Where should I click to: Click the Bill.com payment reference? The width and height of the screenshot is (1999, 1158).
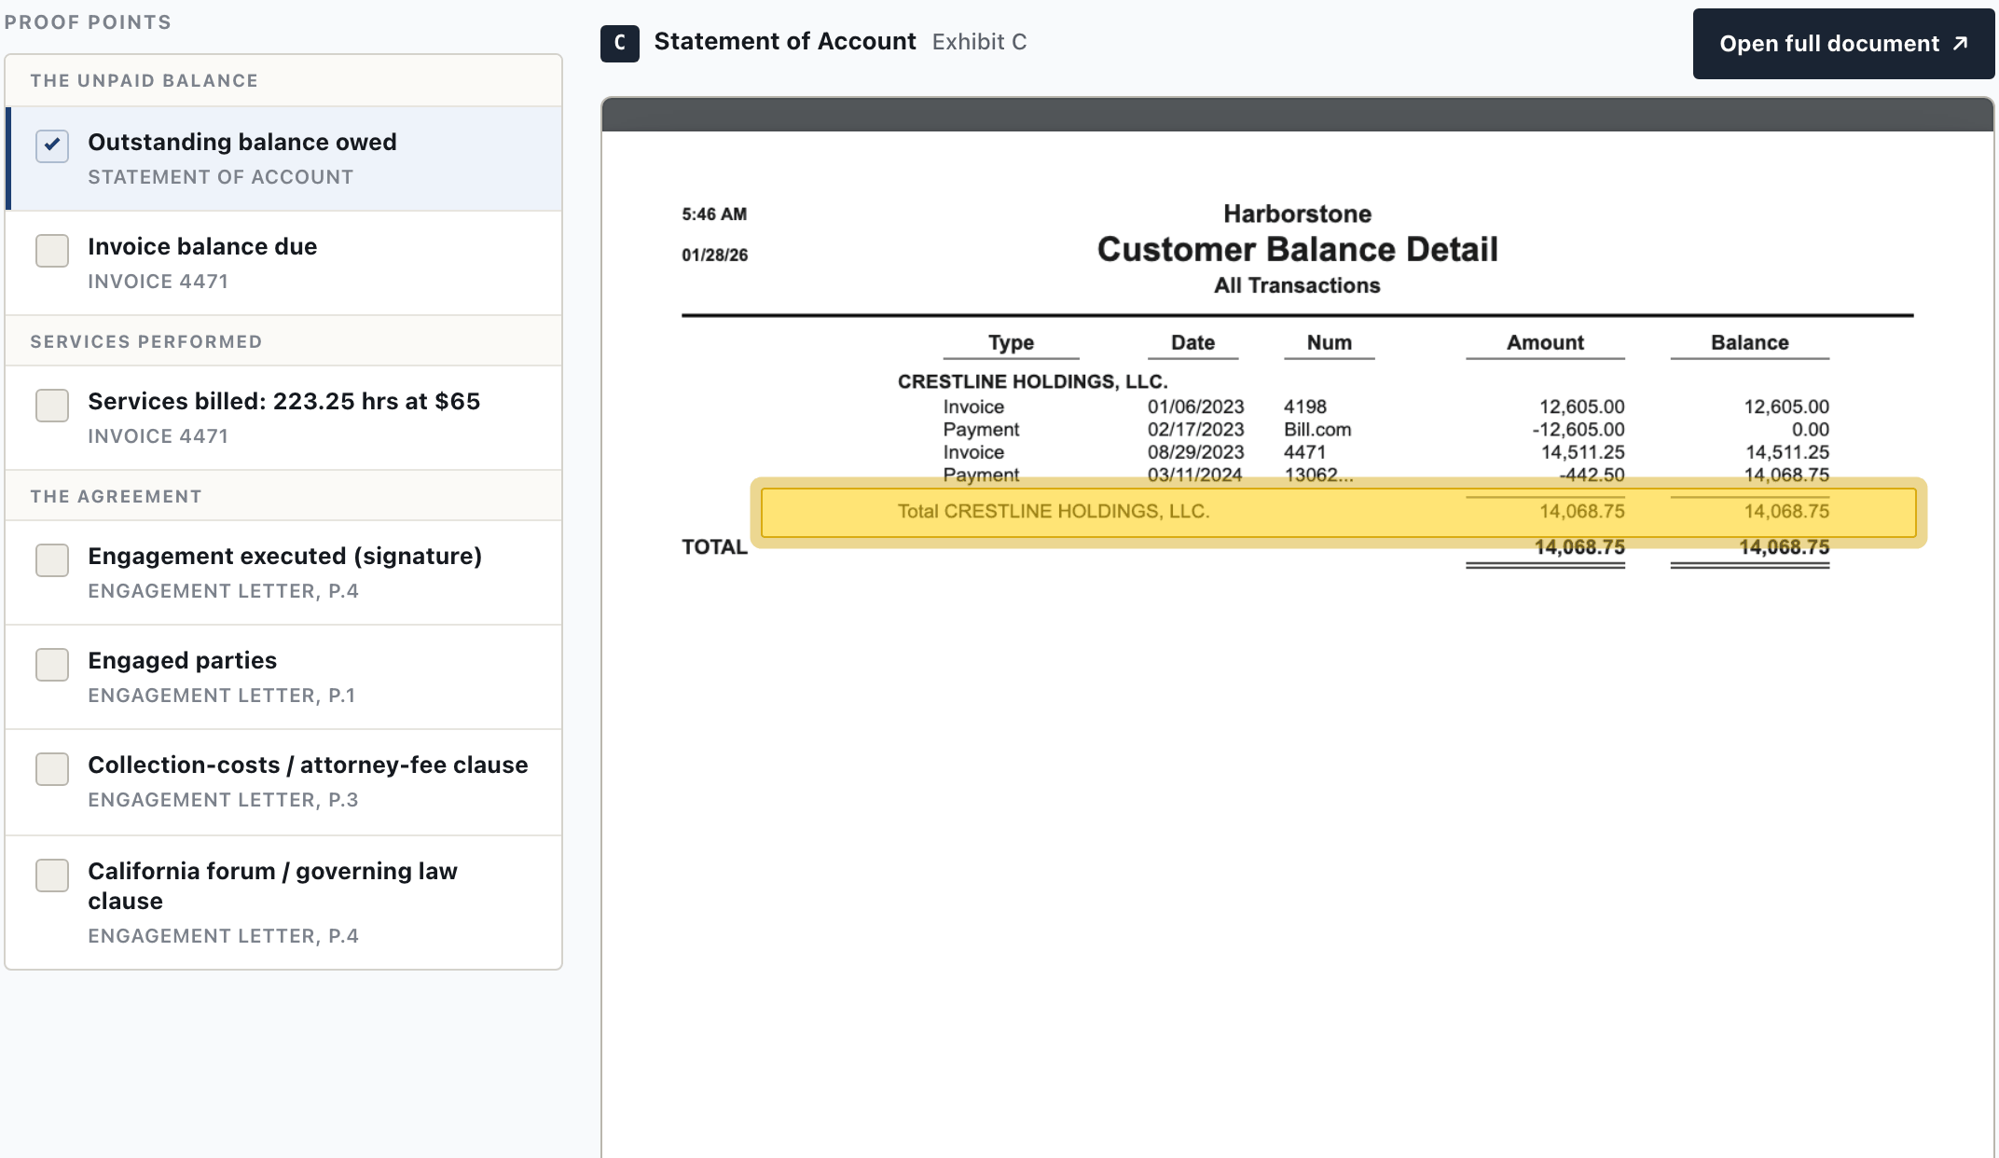point(1317,430)
